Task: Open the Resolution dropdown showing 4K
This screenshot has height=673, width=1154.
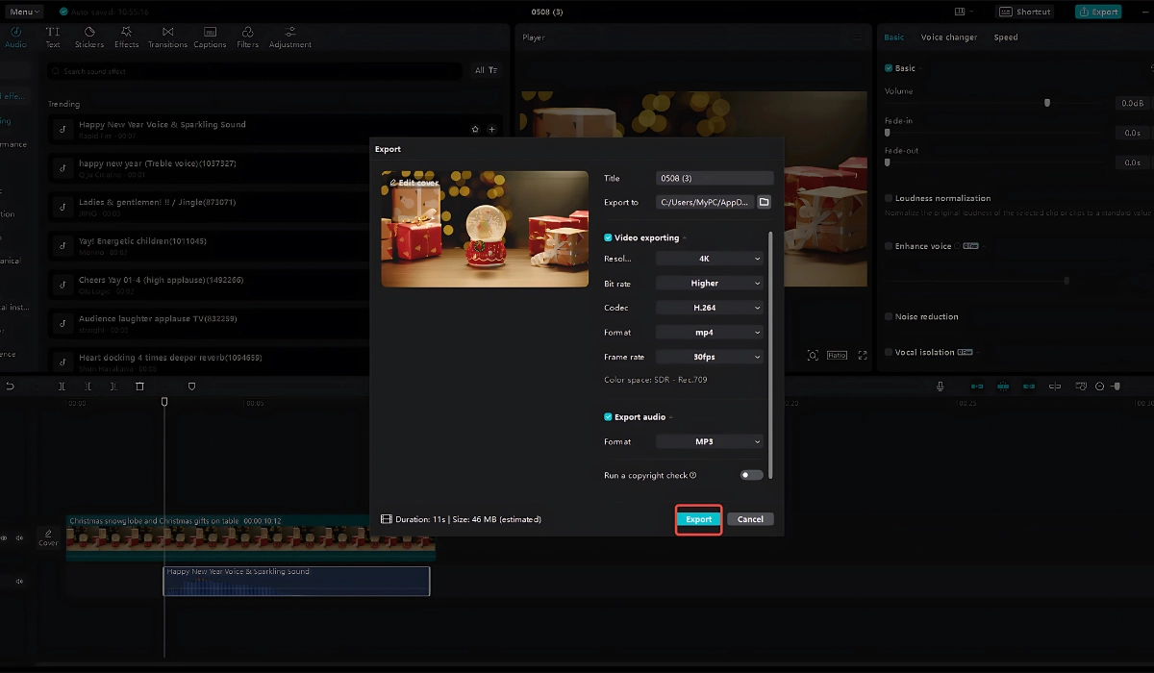Action: [x=710, y=259]
